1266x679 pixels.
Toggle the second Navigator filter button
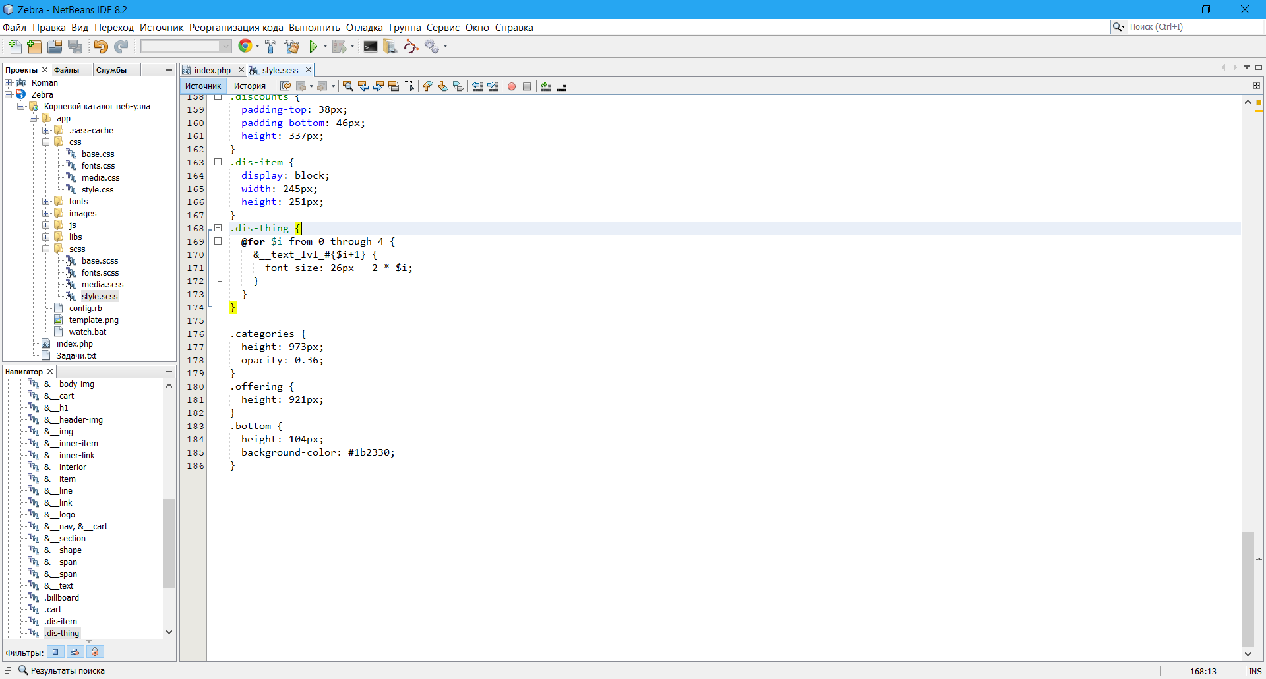click(75, 652)
